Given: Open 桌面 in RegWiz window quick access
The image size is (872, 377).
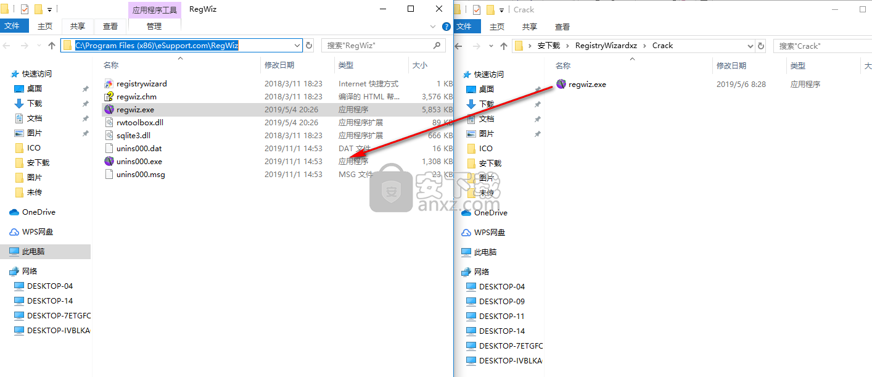Looking at the screenshot, I should [x=35, y=88].
